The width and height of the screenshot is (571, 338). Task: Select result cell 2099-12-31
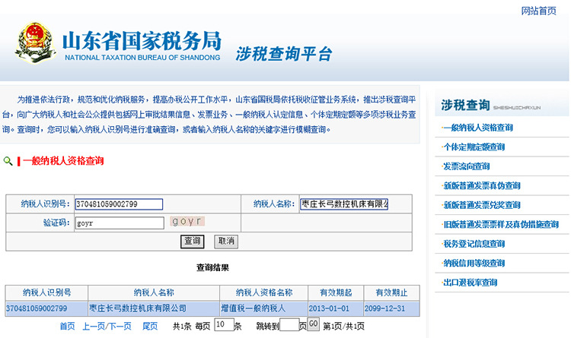pos(391,308)
